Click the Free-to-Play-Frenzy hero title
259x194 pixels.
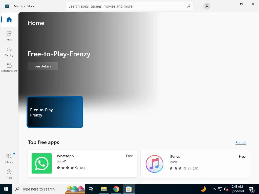point(59,54)
